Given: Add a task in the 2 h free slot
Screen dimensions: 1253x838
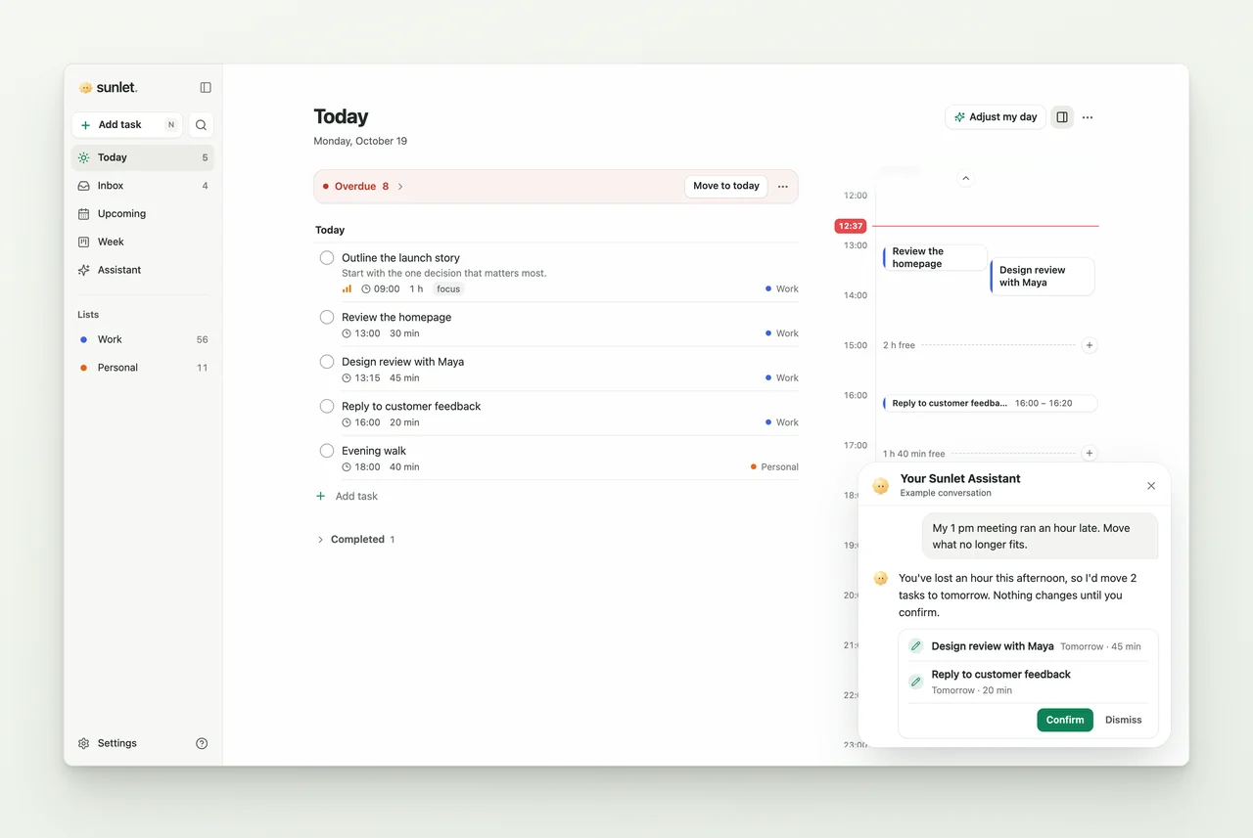Looking at the screenshot, I should [1090, 345].
